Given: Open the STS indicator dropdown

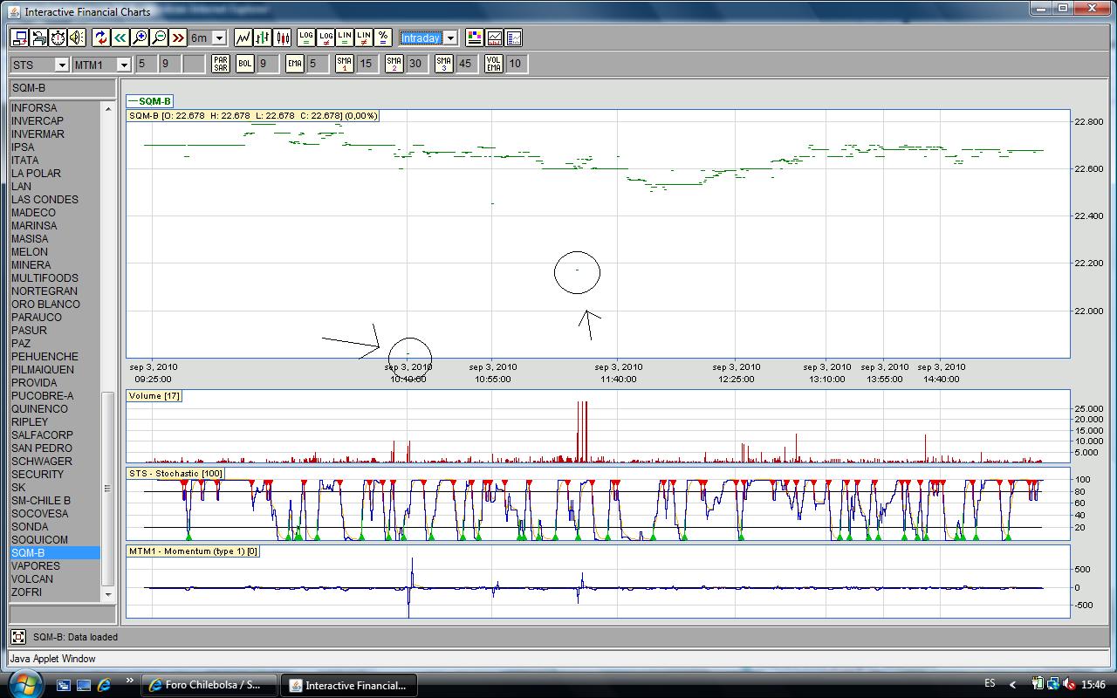Looking at the screenshot, I should click(61, 65).
